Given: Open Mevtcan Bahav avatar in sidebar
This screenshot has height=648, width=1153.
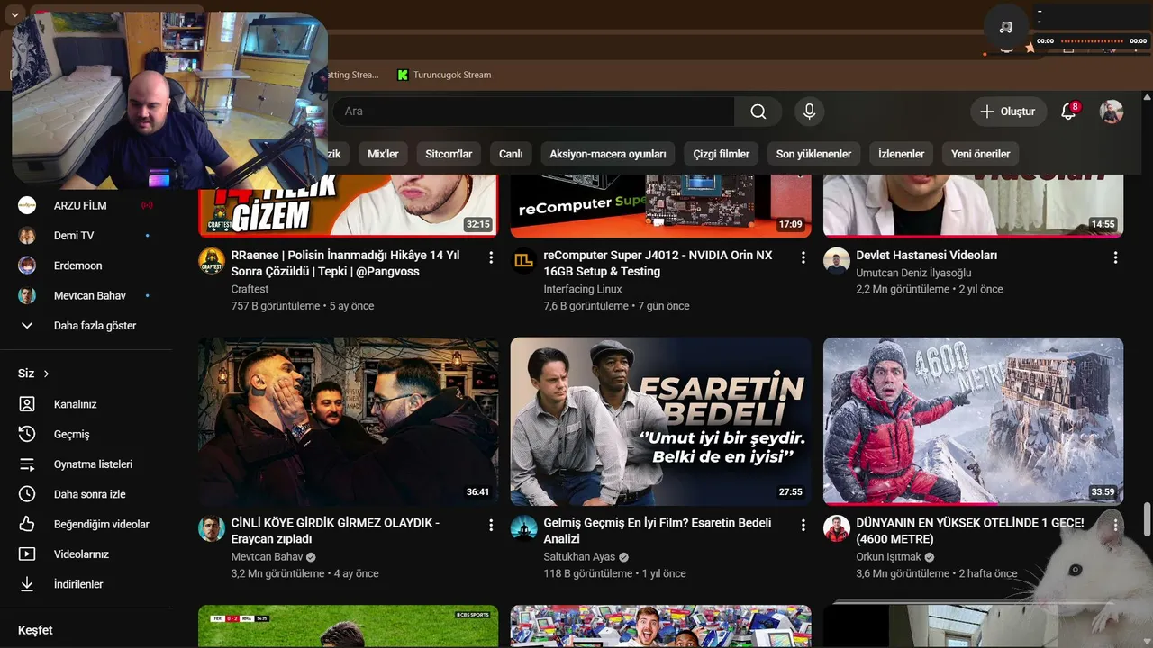Looking at the screenshot, I should pyautogui.click(x=27, y=295).
